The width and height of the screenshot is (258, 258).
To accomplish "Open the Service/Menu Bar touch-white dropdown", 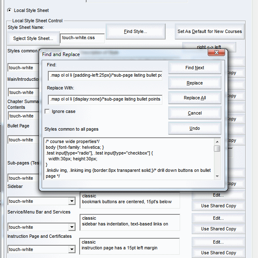I will [x=72, y=227].
